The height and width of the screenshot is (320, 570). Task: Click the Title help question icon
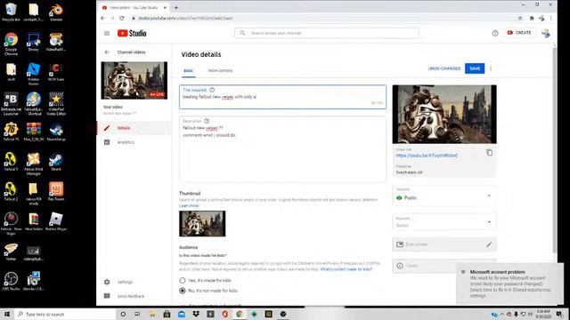tap(212, 90)
